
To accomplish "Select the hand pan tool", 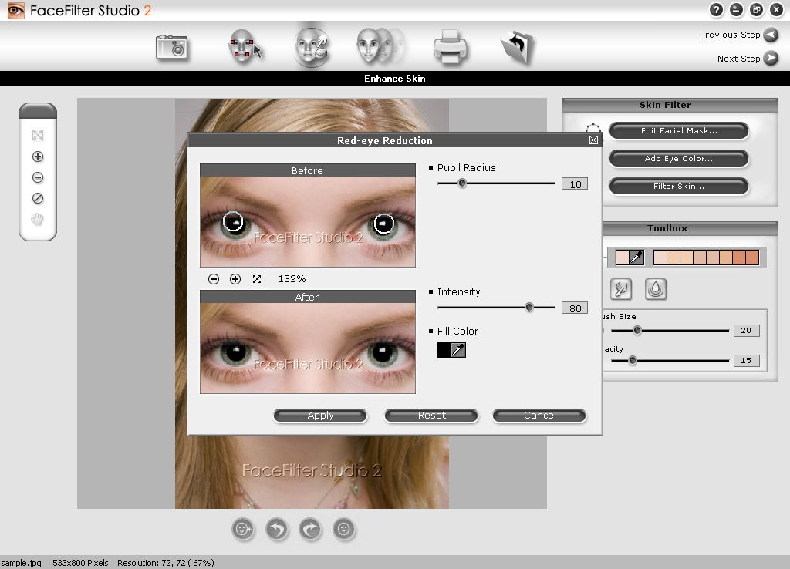I will point(37,220).
